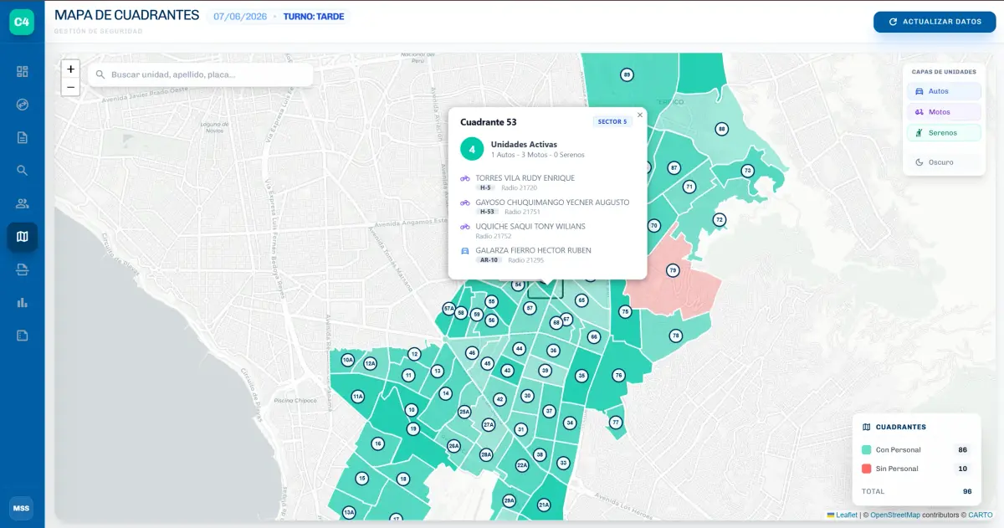
Task: Close the Cuadrante 53 popup
Action: [640, 115]
